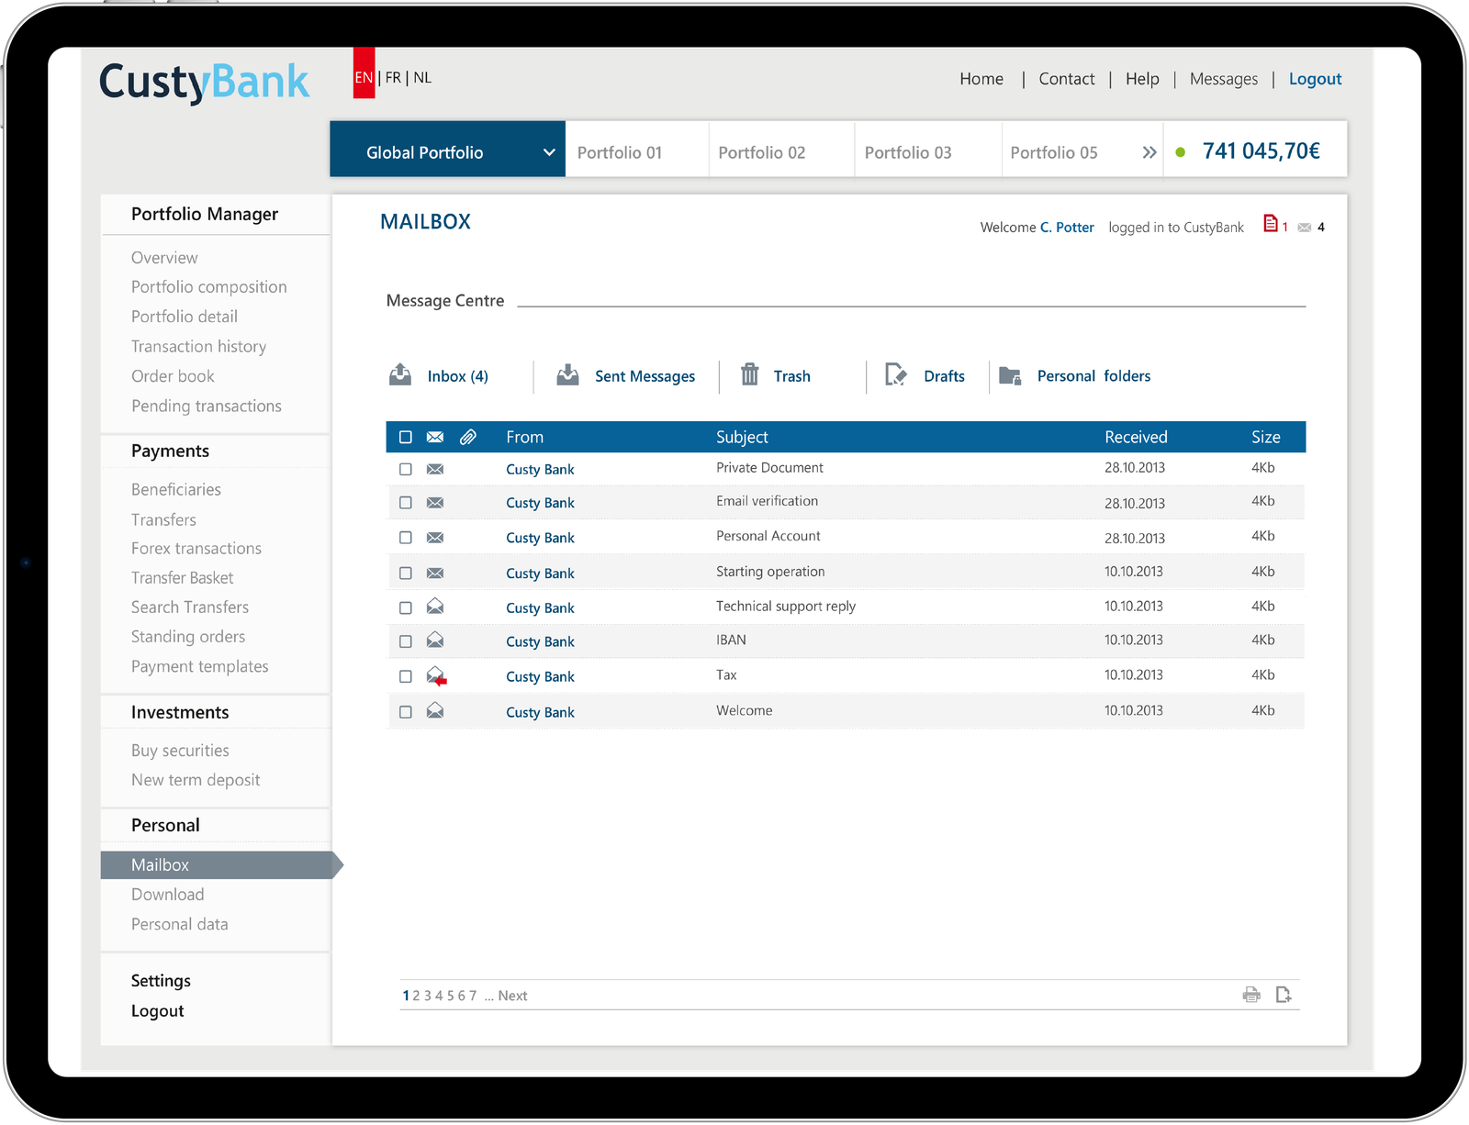This screenshot has height=1125, width=1469.
Task: Click the Logout link in top navigation
Action: point(1315,79)
